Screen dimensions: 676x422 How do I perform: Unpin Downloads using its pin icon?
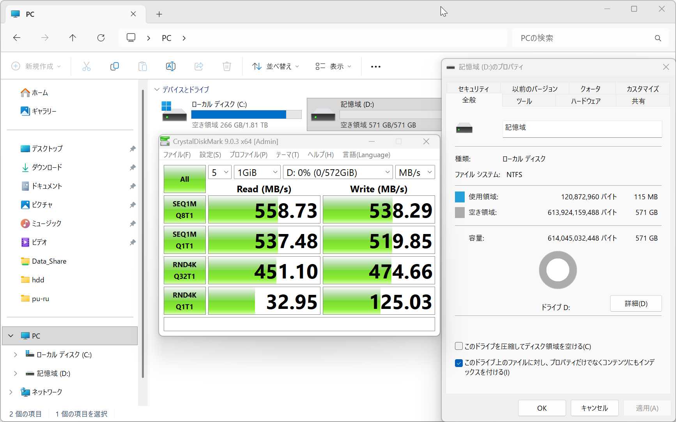tap(133, 167)
